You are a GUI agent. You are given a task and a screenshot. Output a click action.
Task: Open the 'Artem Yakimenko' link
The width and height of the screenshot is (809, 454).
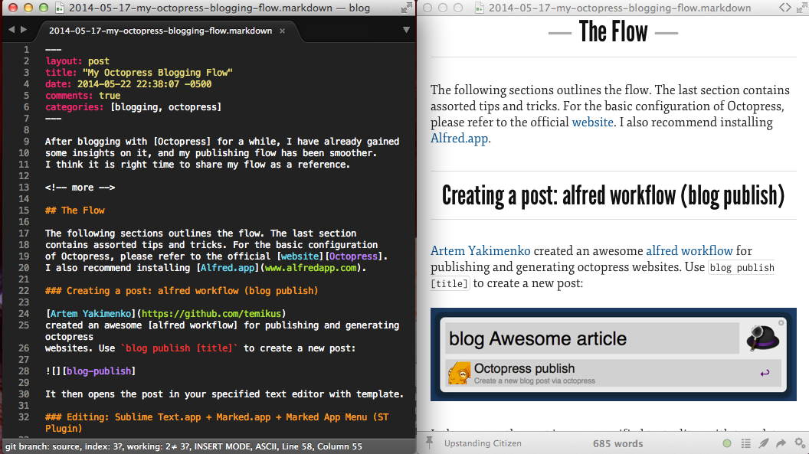point(480,250)
